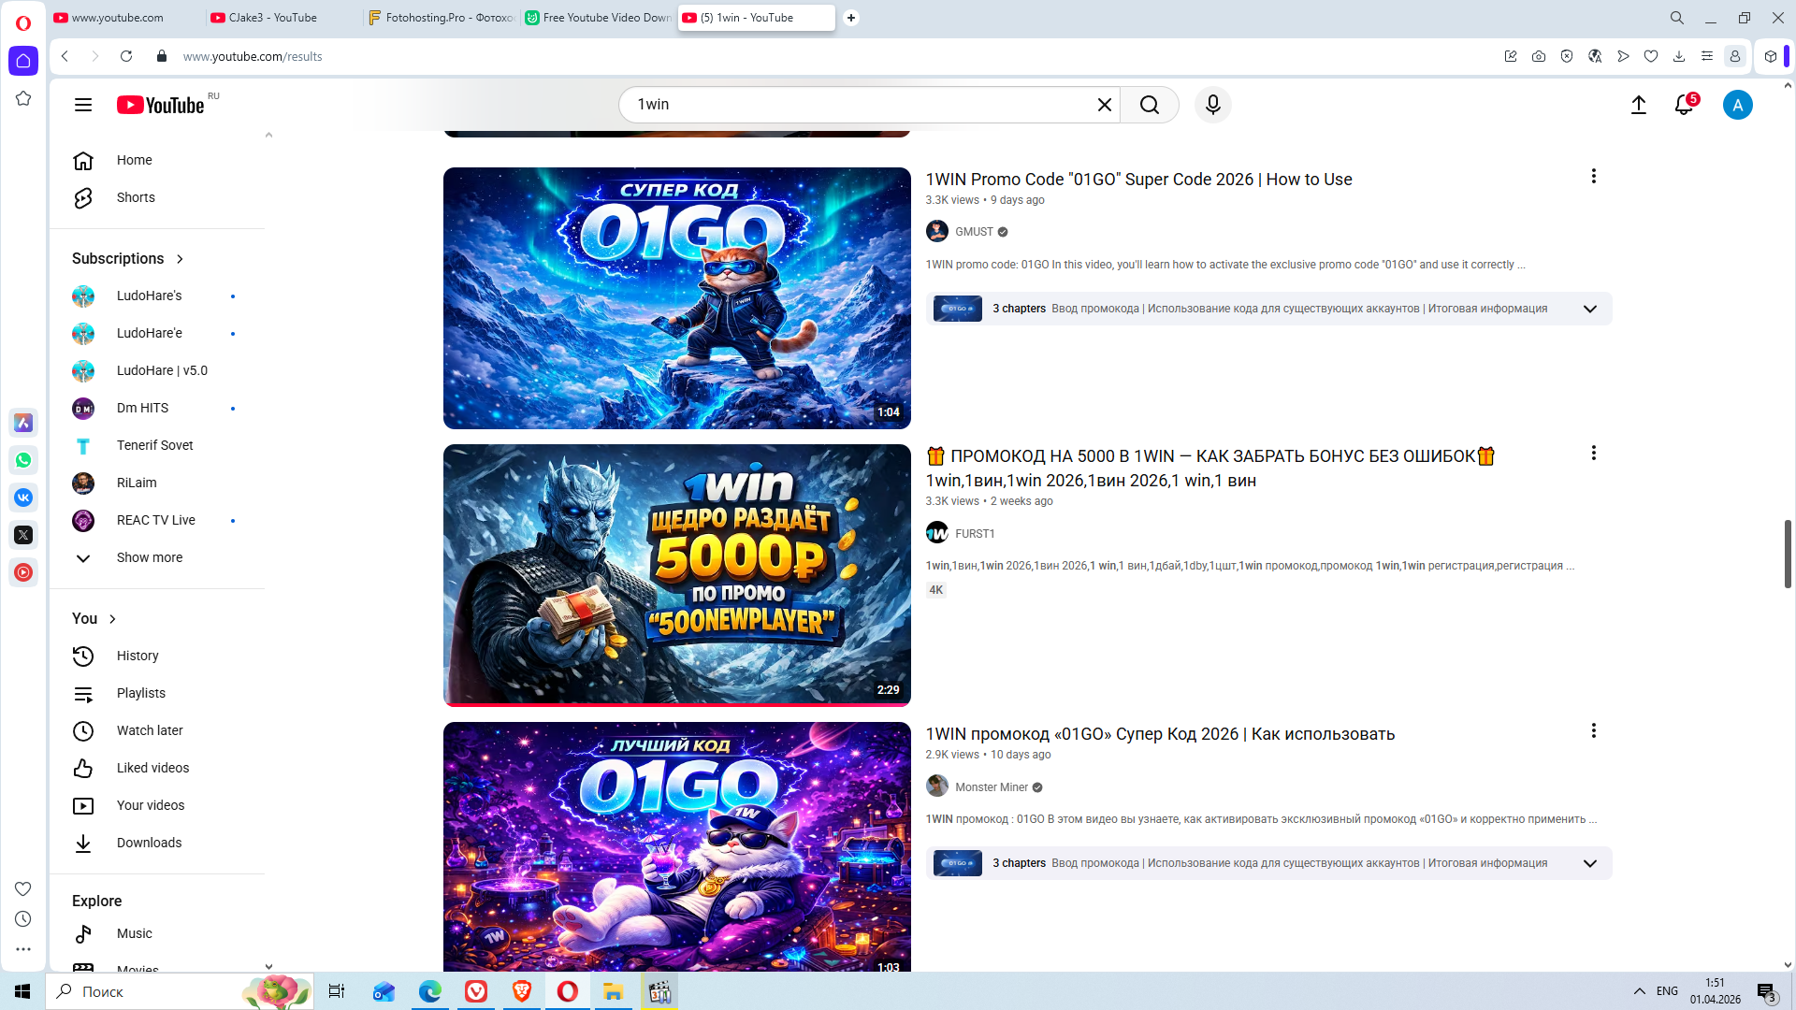This screenshot has height=1010, width=1796.
Task: Open VK messenger in Opera sidebar
Action: click(x=23, y=498)
